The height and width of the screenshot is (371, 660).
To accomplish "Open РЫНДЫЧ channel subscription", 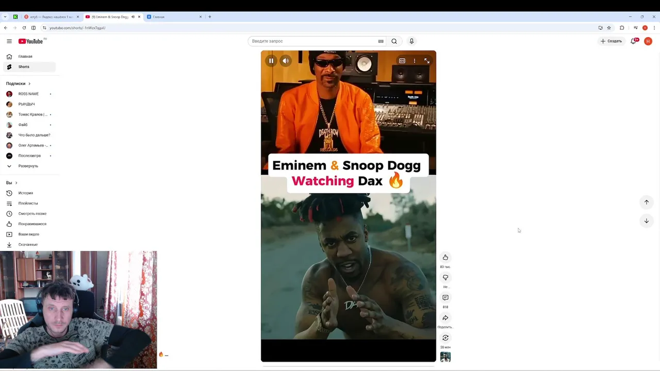I will pos(29,104).
